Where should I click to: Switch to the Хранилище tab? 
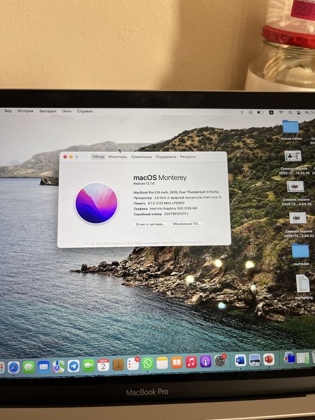(x=142, y=157)
